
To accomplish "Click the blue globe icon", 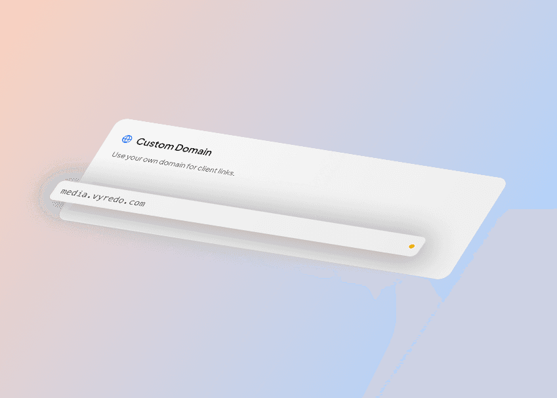I will (x=127, y=139).
